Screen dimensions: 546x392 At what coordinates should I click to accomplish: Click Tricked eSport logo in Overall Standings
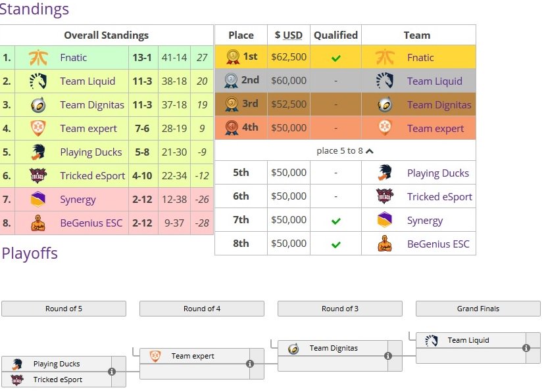coord(38,175)
